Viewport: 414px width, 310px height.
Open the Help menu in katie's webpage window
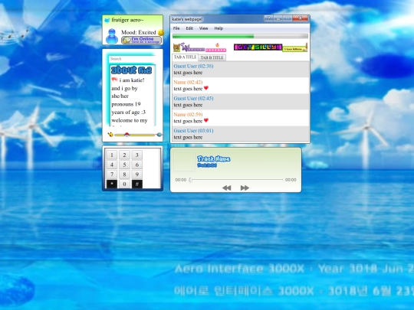[x=219, y=28]
